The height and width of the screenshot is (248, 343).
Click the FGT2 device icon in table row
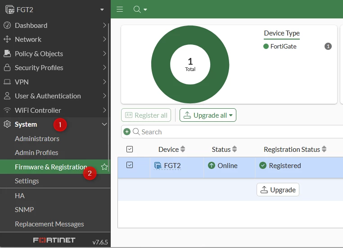[x=158, y=165]
